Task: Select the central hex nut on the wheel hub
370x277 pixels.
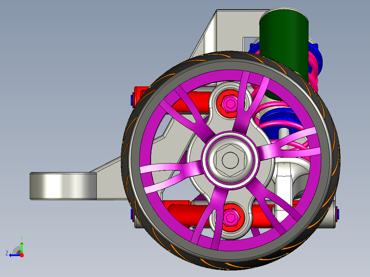Action: click(230, 160)
